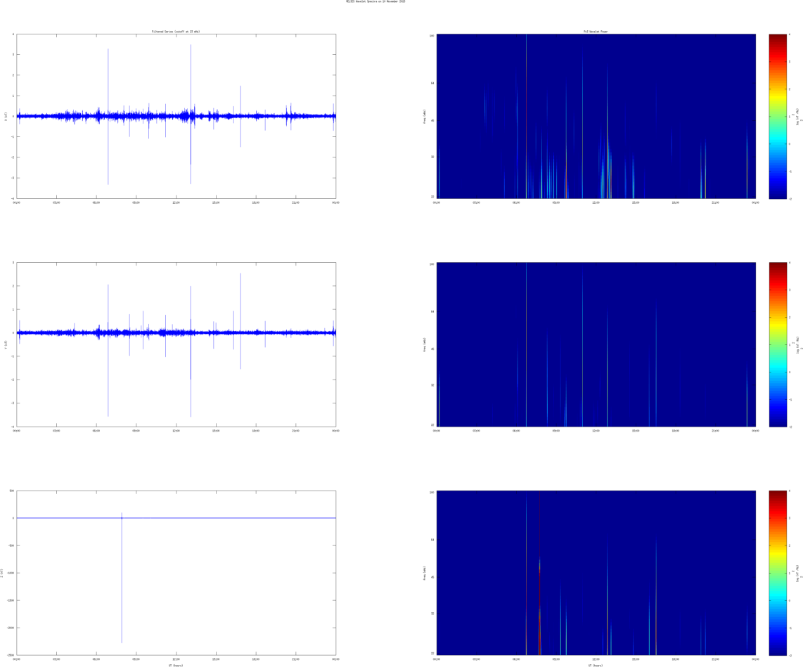
Task: Click the color bar beside the bottom spectrogram
Action: pyautogui.click(x=778, y=573)
